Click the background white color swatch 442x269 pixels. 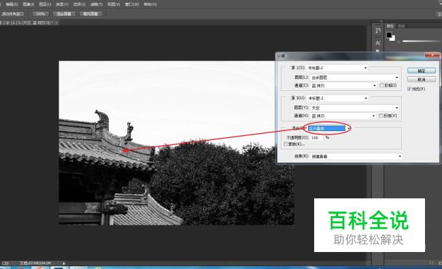pyautogui.click(x=392, y=38)
